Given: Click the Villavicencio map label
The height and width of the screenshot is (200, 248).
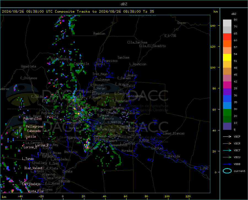Looking at the screenshot, I should 61,59.
